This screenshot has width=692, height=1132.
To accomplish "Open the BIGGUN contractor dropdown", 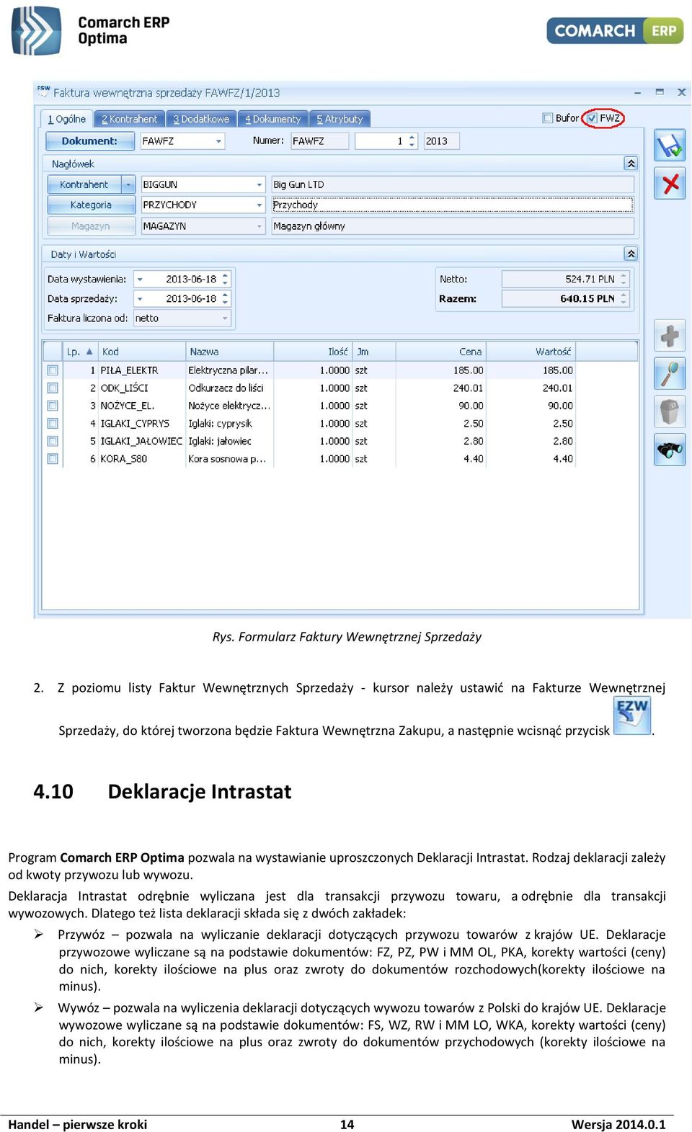I will click(259, 185).
